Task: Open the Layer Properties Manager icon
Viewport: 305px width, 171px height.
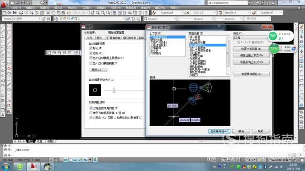Action: click(56, 19)
